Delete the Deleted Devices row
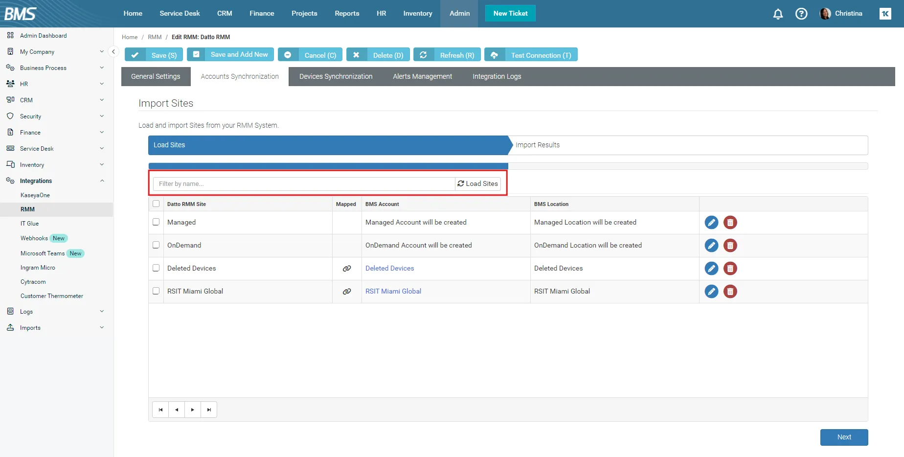Image resolution: width=904 pixels, height=457 pixels. pyautogui.click(x=730, y=269)
